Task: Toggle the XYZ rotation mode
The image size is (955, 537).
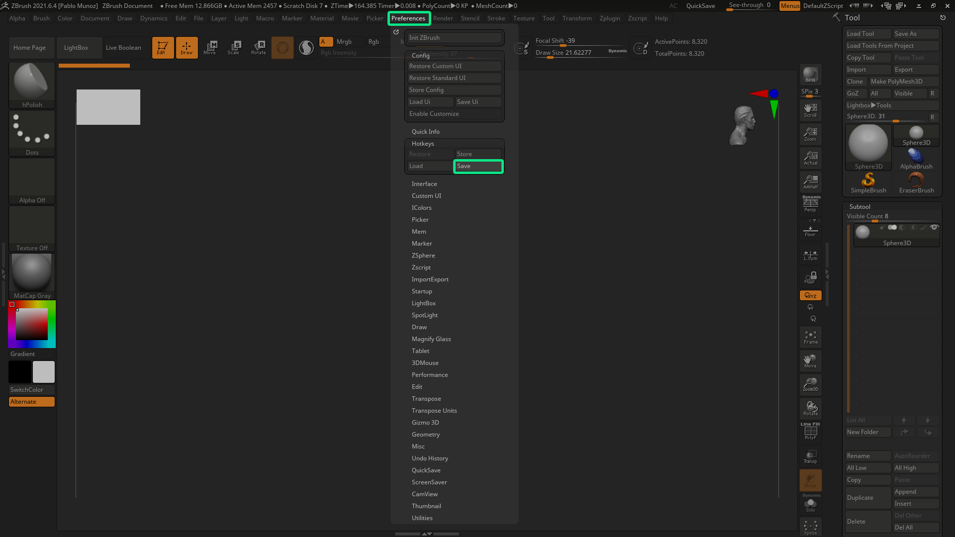Action: click(x=810, y=295)
